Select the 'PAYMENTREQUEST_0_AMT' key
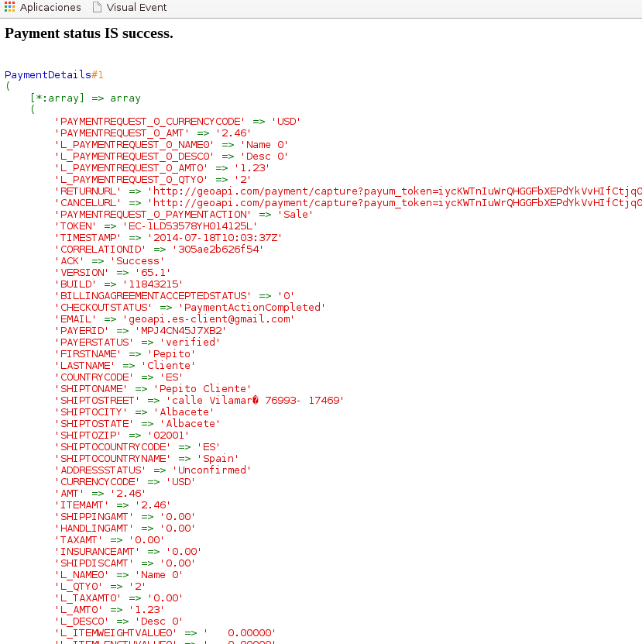This screenshot has width=642, height=644. point(122,133)
